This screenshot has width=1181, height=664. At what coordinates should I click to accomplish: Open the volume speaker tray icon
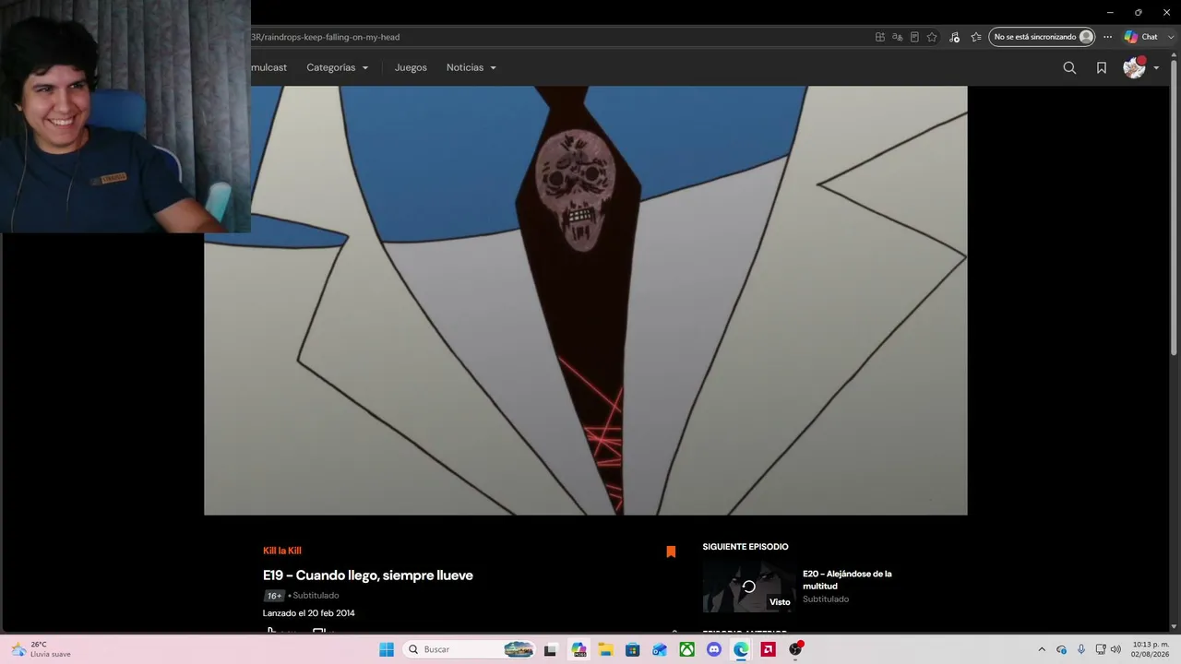[x=1115, y=649]
